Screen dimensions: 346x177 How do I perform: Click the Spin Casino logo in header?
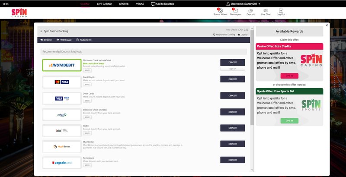point(19,13)
